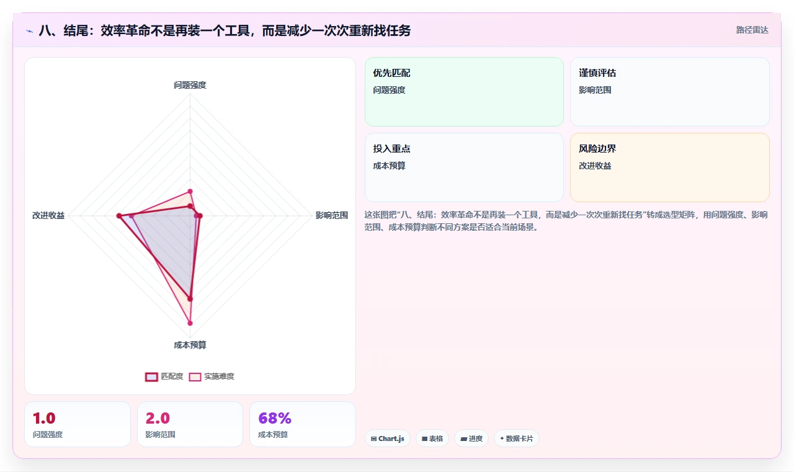The width and height of the screenshot is (794, 472).
Task: Click the 实施难度 legend color box
Action: tap(195, 376)
